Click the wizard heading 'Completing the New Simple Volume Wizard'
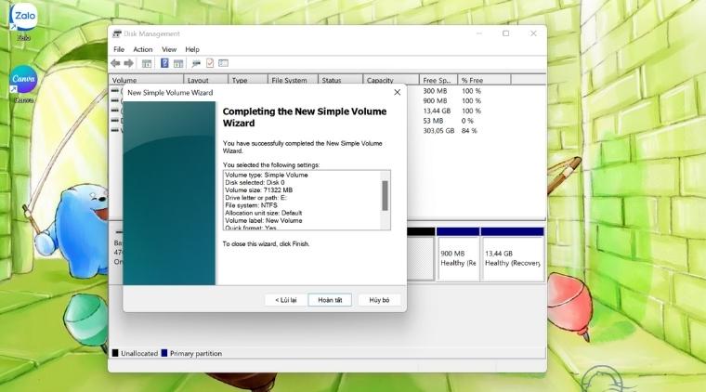Viewport: 706px width, 392px height. click(x=305, y=117)
